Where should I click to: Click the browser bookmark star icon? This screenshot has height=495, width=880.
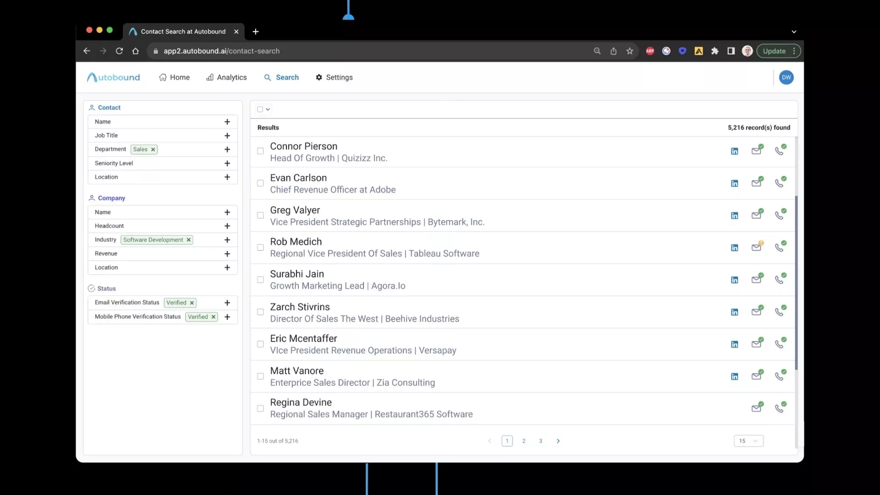pyautogui.click(x=630, y=51)
